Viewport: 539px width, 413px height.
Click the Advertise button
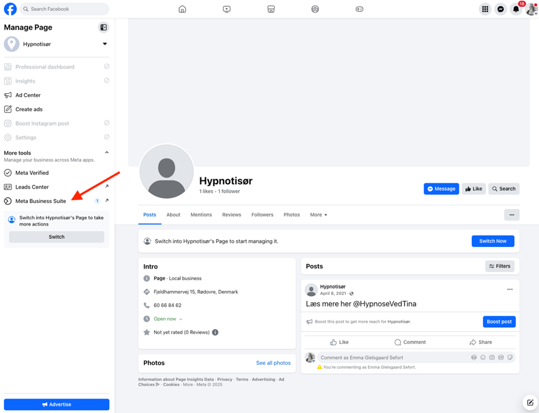tap(56, 404)
